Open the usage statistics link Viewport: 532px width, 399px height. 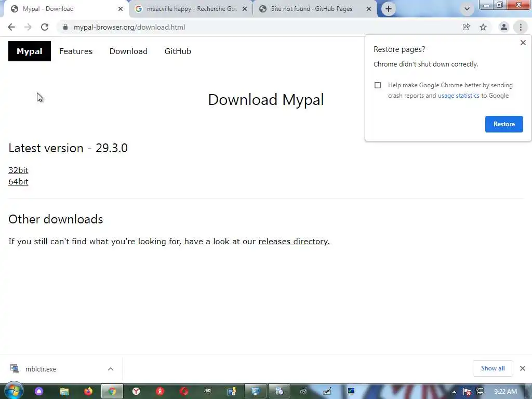click(x=458, y=96)
